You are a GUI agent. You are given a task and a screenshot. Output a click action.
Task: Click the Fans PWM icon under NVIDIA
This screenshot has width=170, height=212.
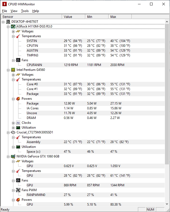point(18,190)
